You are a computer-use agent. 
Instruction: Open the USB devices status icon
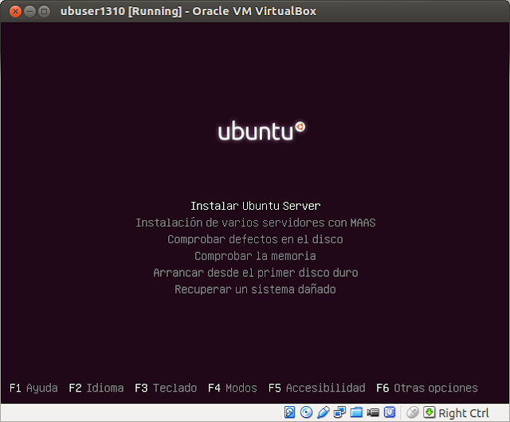pyautogui.click(x=323, y=412)
